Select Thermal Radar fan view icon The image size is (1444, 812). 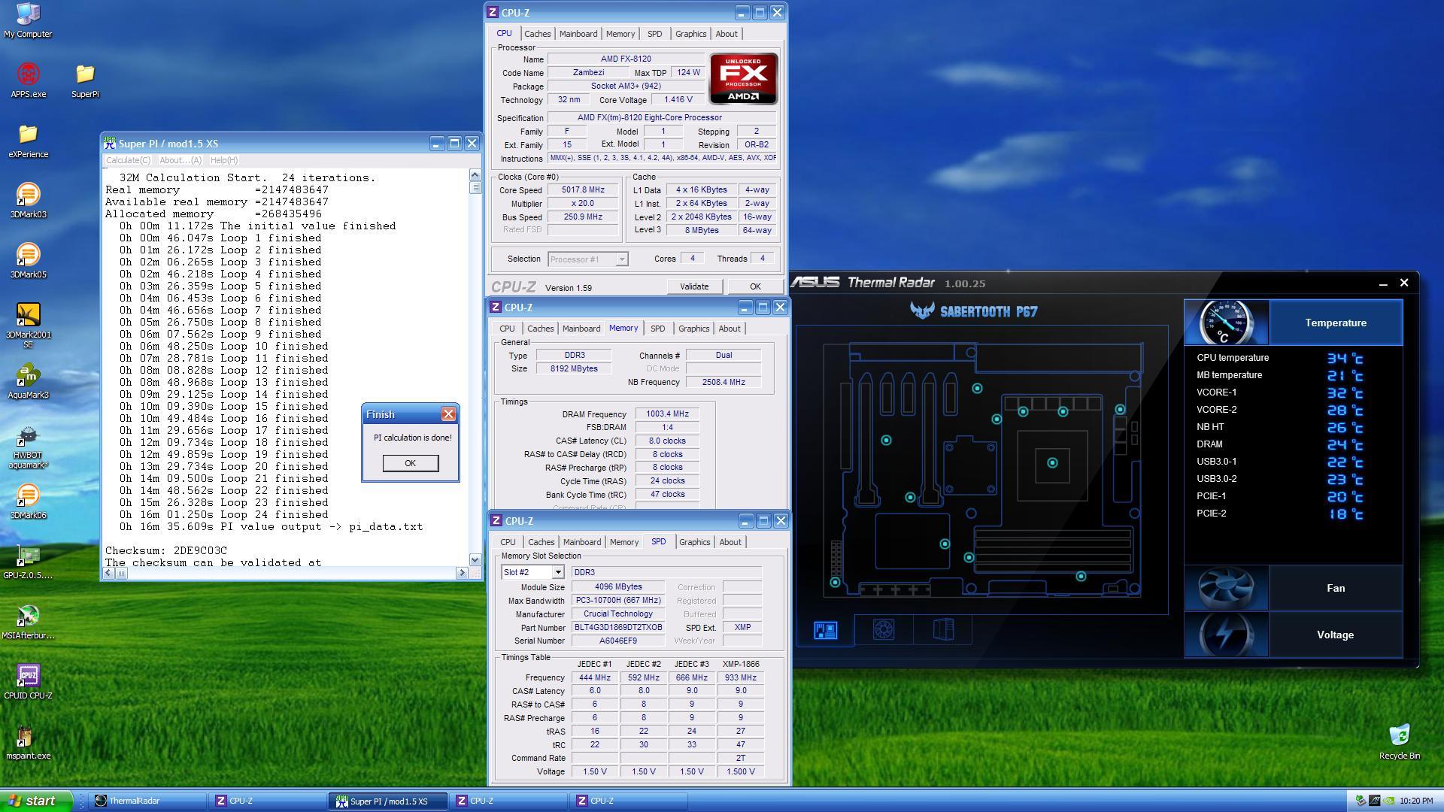(884, 630)
